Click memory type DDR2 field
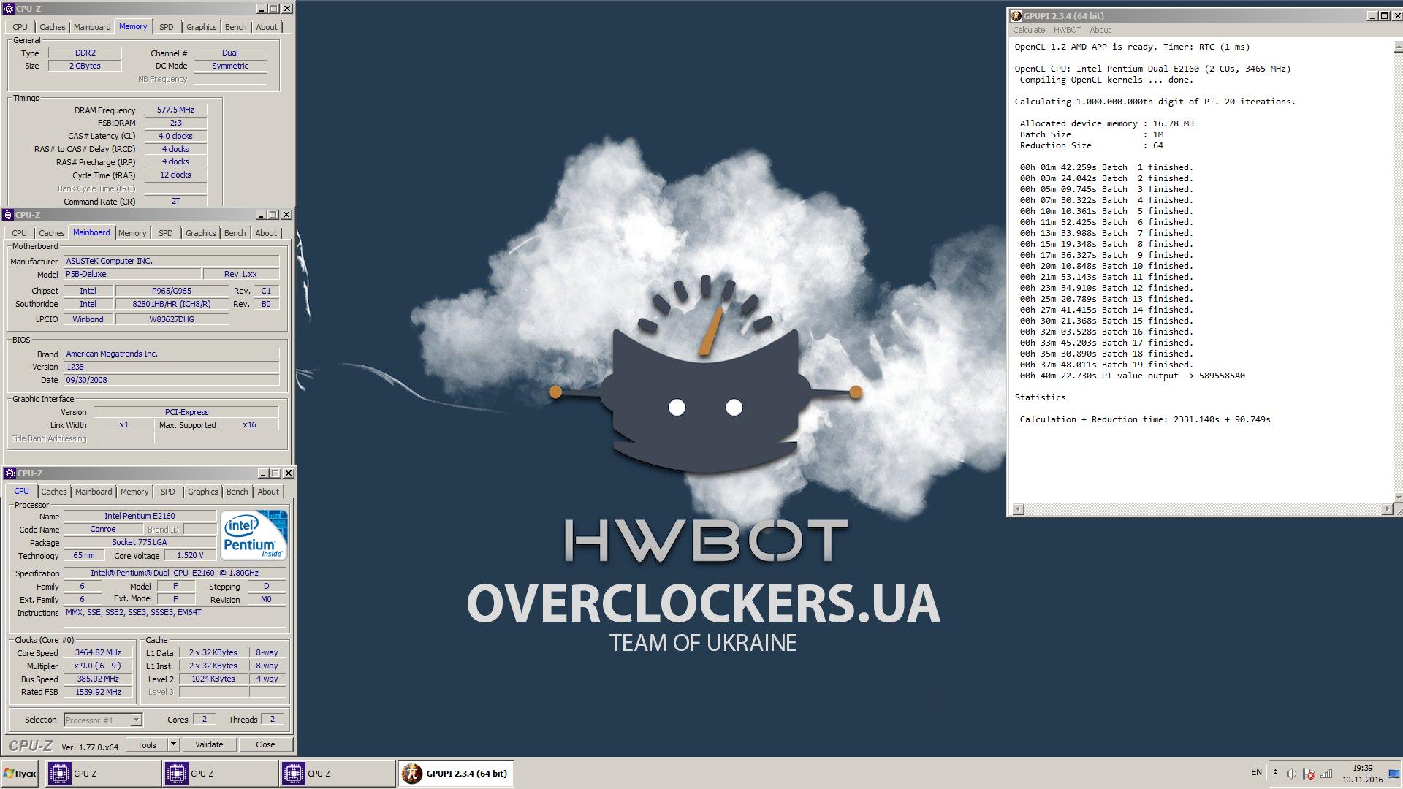The width and height of the screenshot is (1403, 789). point(85,53)
